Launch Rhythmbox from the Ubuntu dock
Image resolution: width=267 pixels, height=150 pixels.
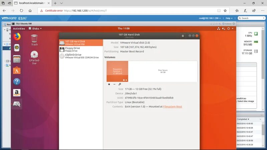point(17,48)
